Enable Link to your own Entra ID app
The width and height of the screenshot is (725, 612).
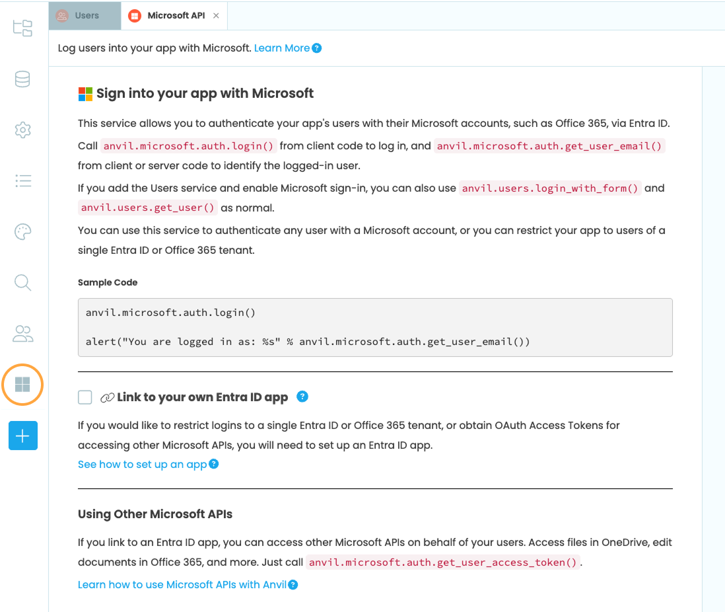point(85,397)
